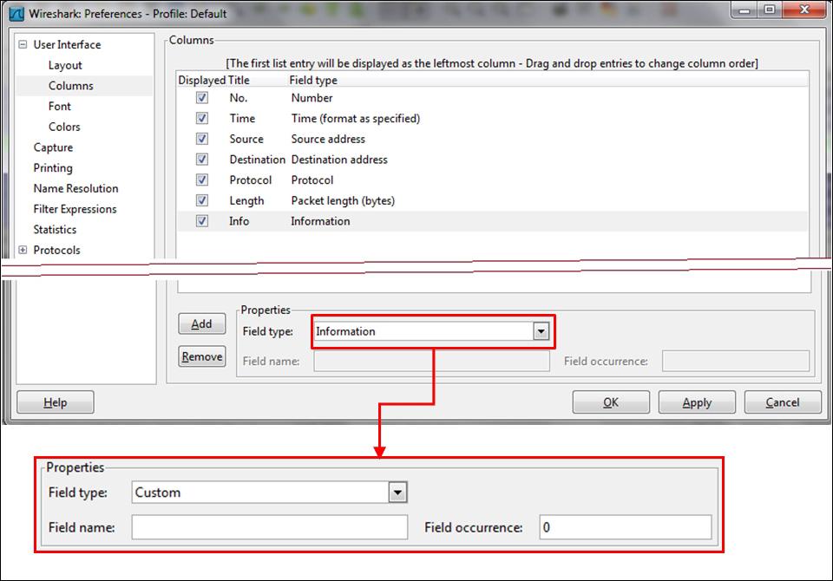This screenshot has width=833, height=581.
Task: Open Help for the preferences dialog
Action: pyautogui.click(x=56, y=402)
